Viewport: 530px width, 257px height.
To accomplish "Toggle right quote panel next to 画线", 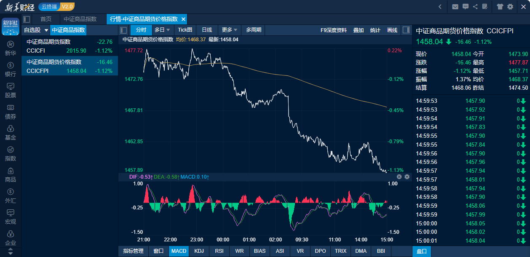I will coord(406,30).
